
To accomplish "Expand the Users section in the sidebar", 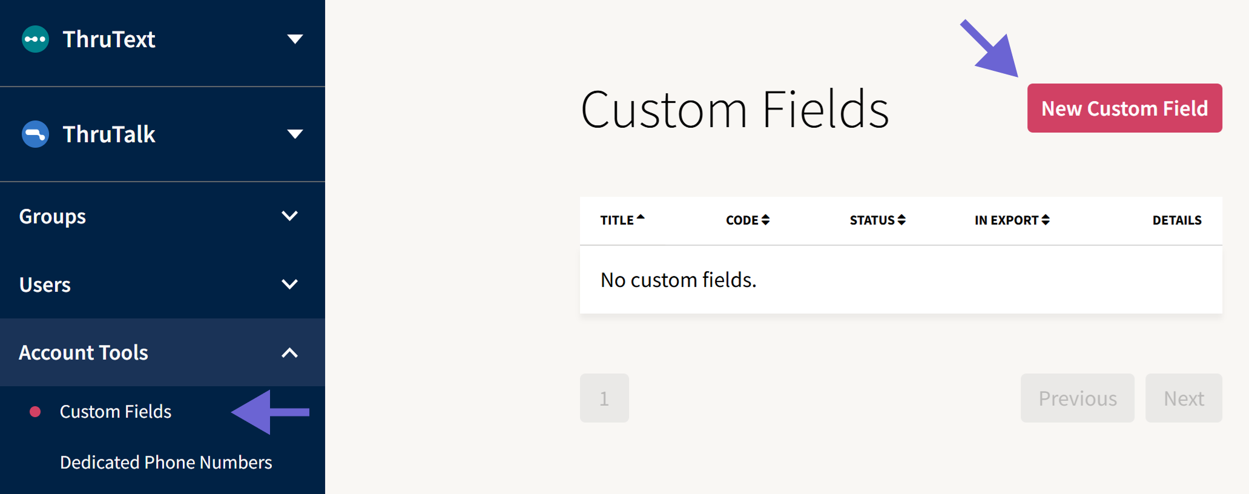I will pyautogui.click(x=290, y=284).
